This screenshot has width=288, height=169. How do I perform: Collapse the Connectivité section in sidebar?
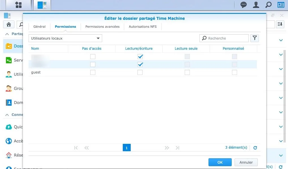click(x=7, y=115)
